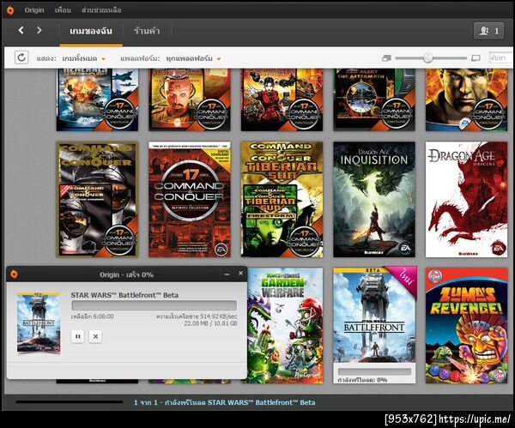
Task: Go back with the left arrow
Action: click(21, 30)
